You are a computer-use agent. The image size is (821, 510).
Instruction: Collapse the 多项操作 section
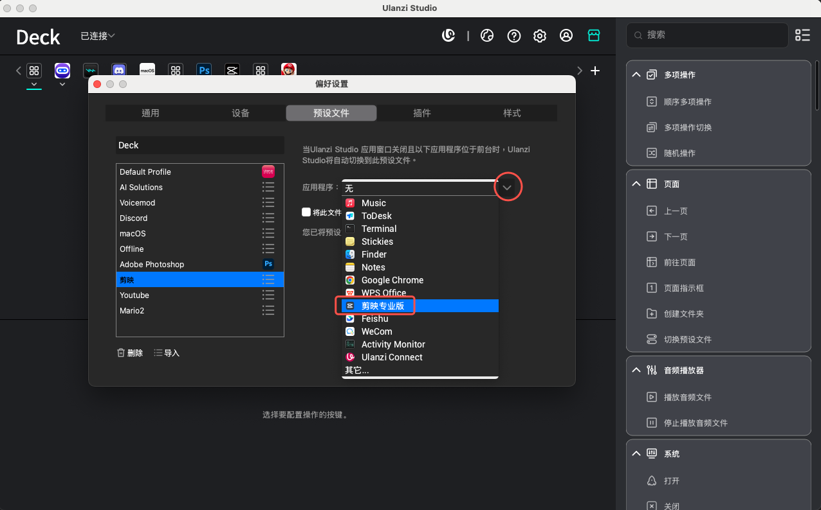636,75
